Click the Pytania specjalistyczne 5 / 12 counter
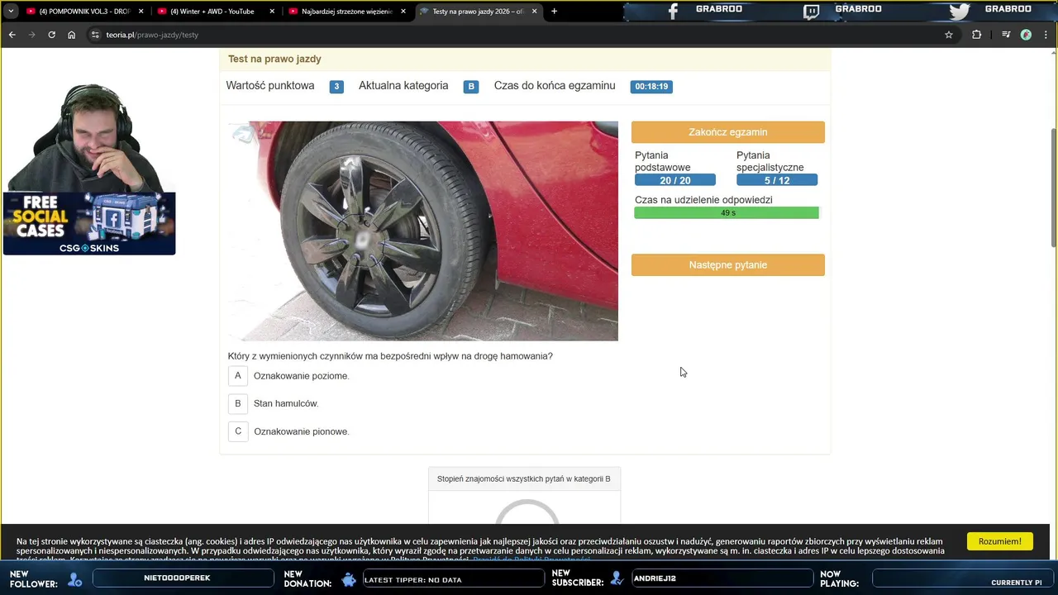This screenshot has width=1058, height=595. pyautogui.click(x=777, y=180)
